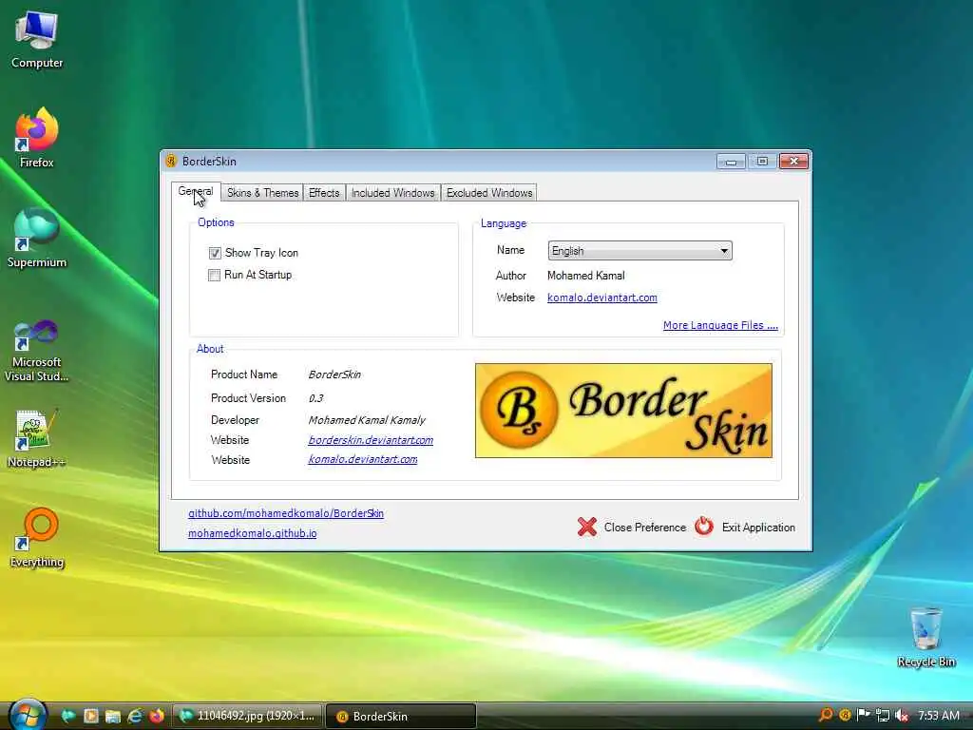Screen dimensions: 973x730
Task: Click the Close Preference button text
Action: (645, 527)
